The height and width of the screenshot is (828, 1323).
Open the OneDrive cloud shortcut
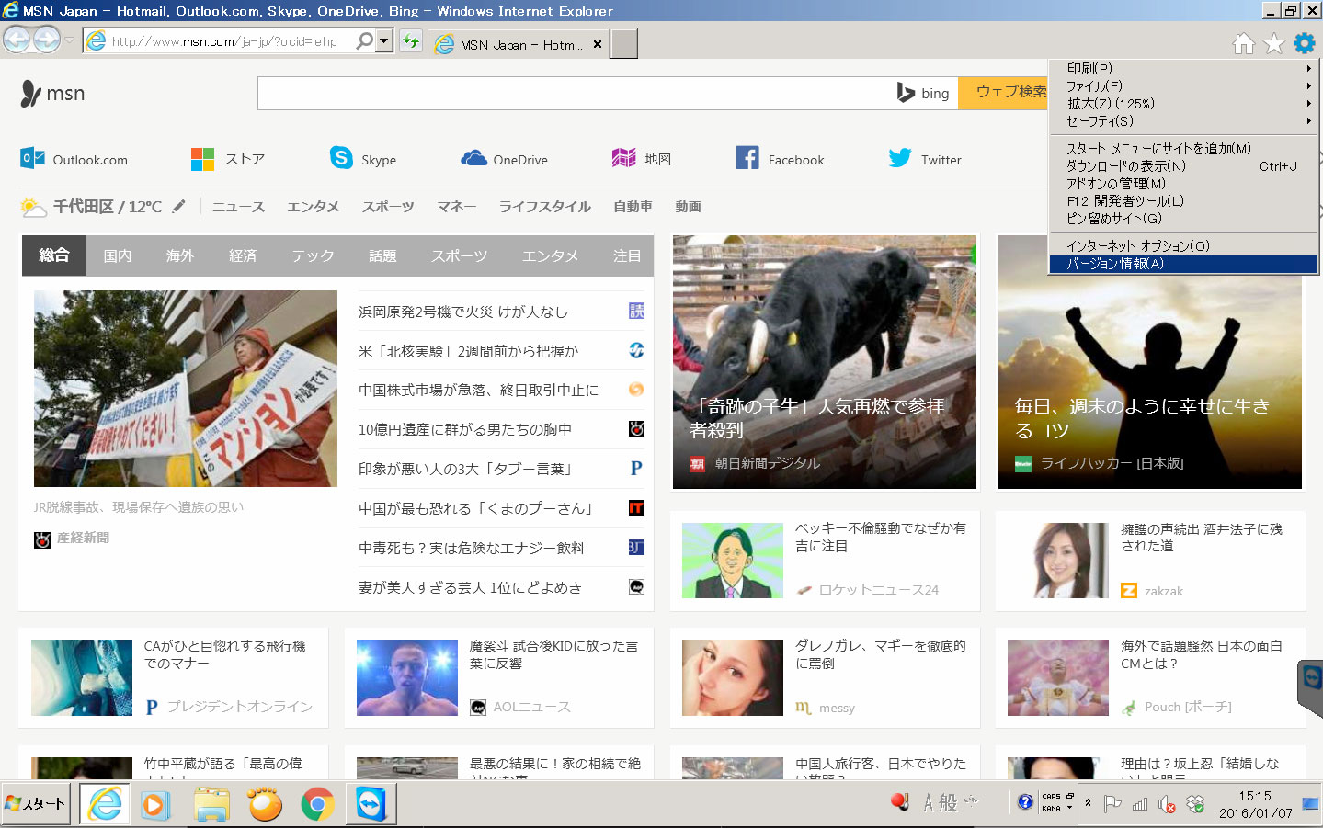click(x=473, y=158)
